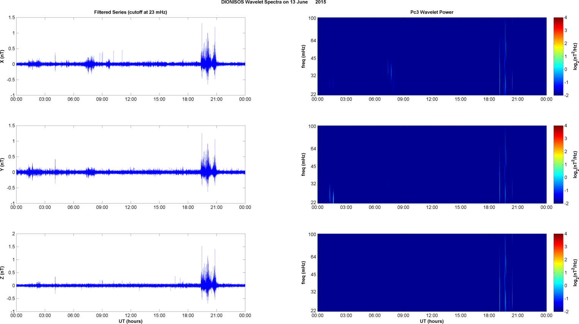The width and height of the screenshot is (579, 324).
Task: Click the 06:00 tick under the Z series plot
Action: tap(74, 316)
